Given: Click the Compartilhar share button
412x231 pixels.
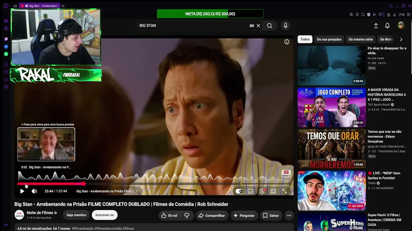Looking at the screenshot, I should pyautogui.click(x=212, y=216).
